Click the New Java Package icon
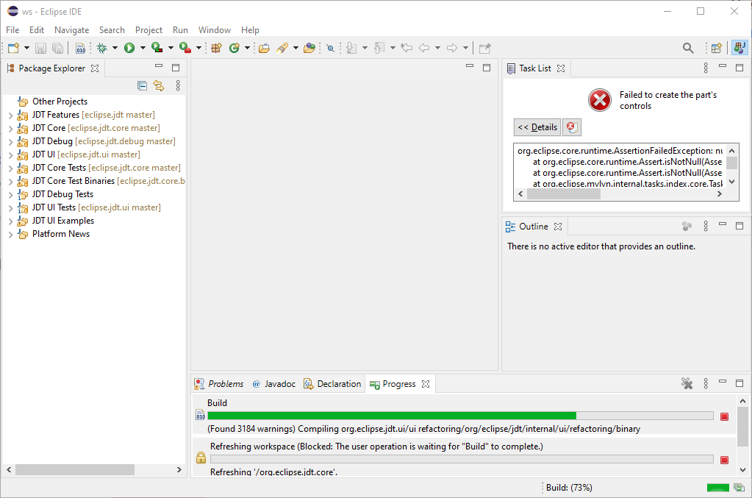Image resolution: width=752 pixels, height=498 pixels. 216,48
